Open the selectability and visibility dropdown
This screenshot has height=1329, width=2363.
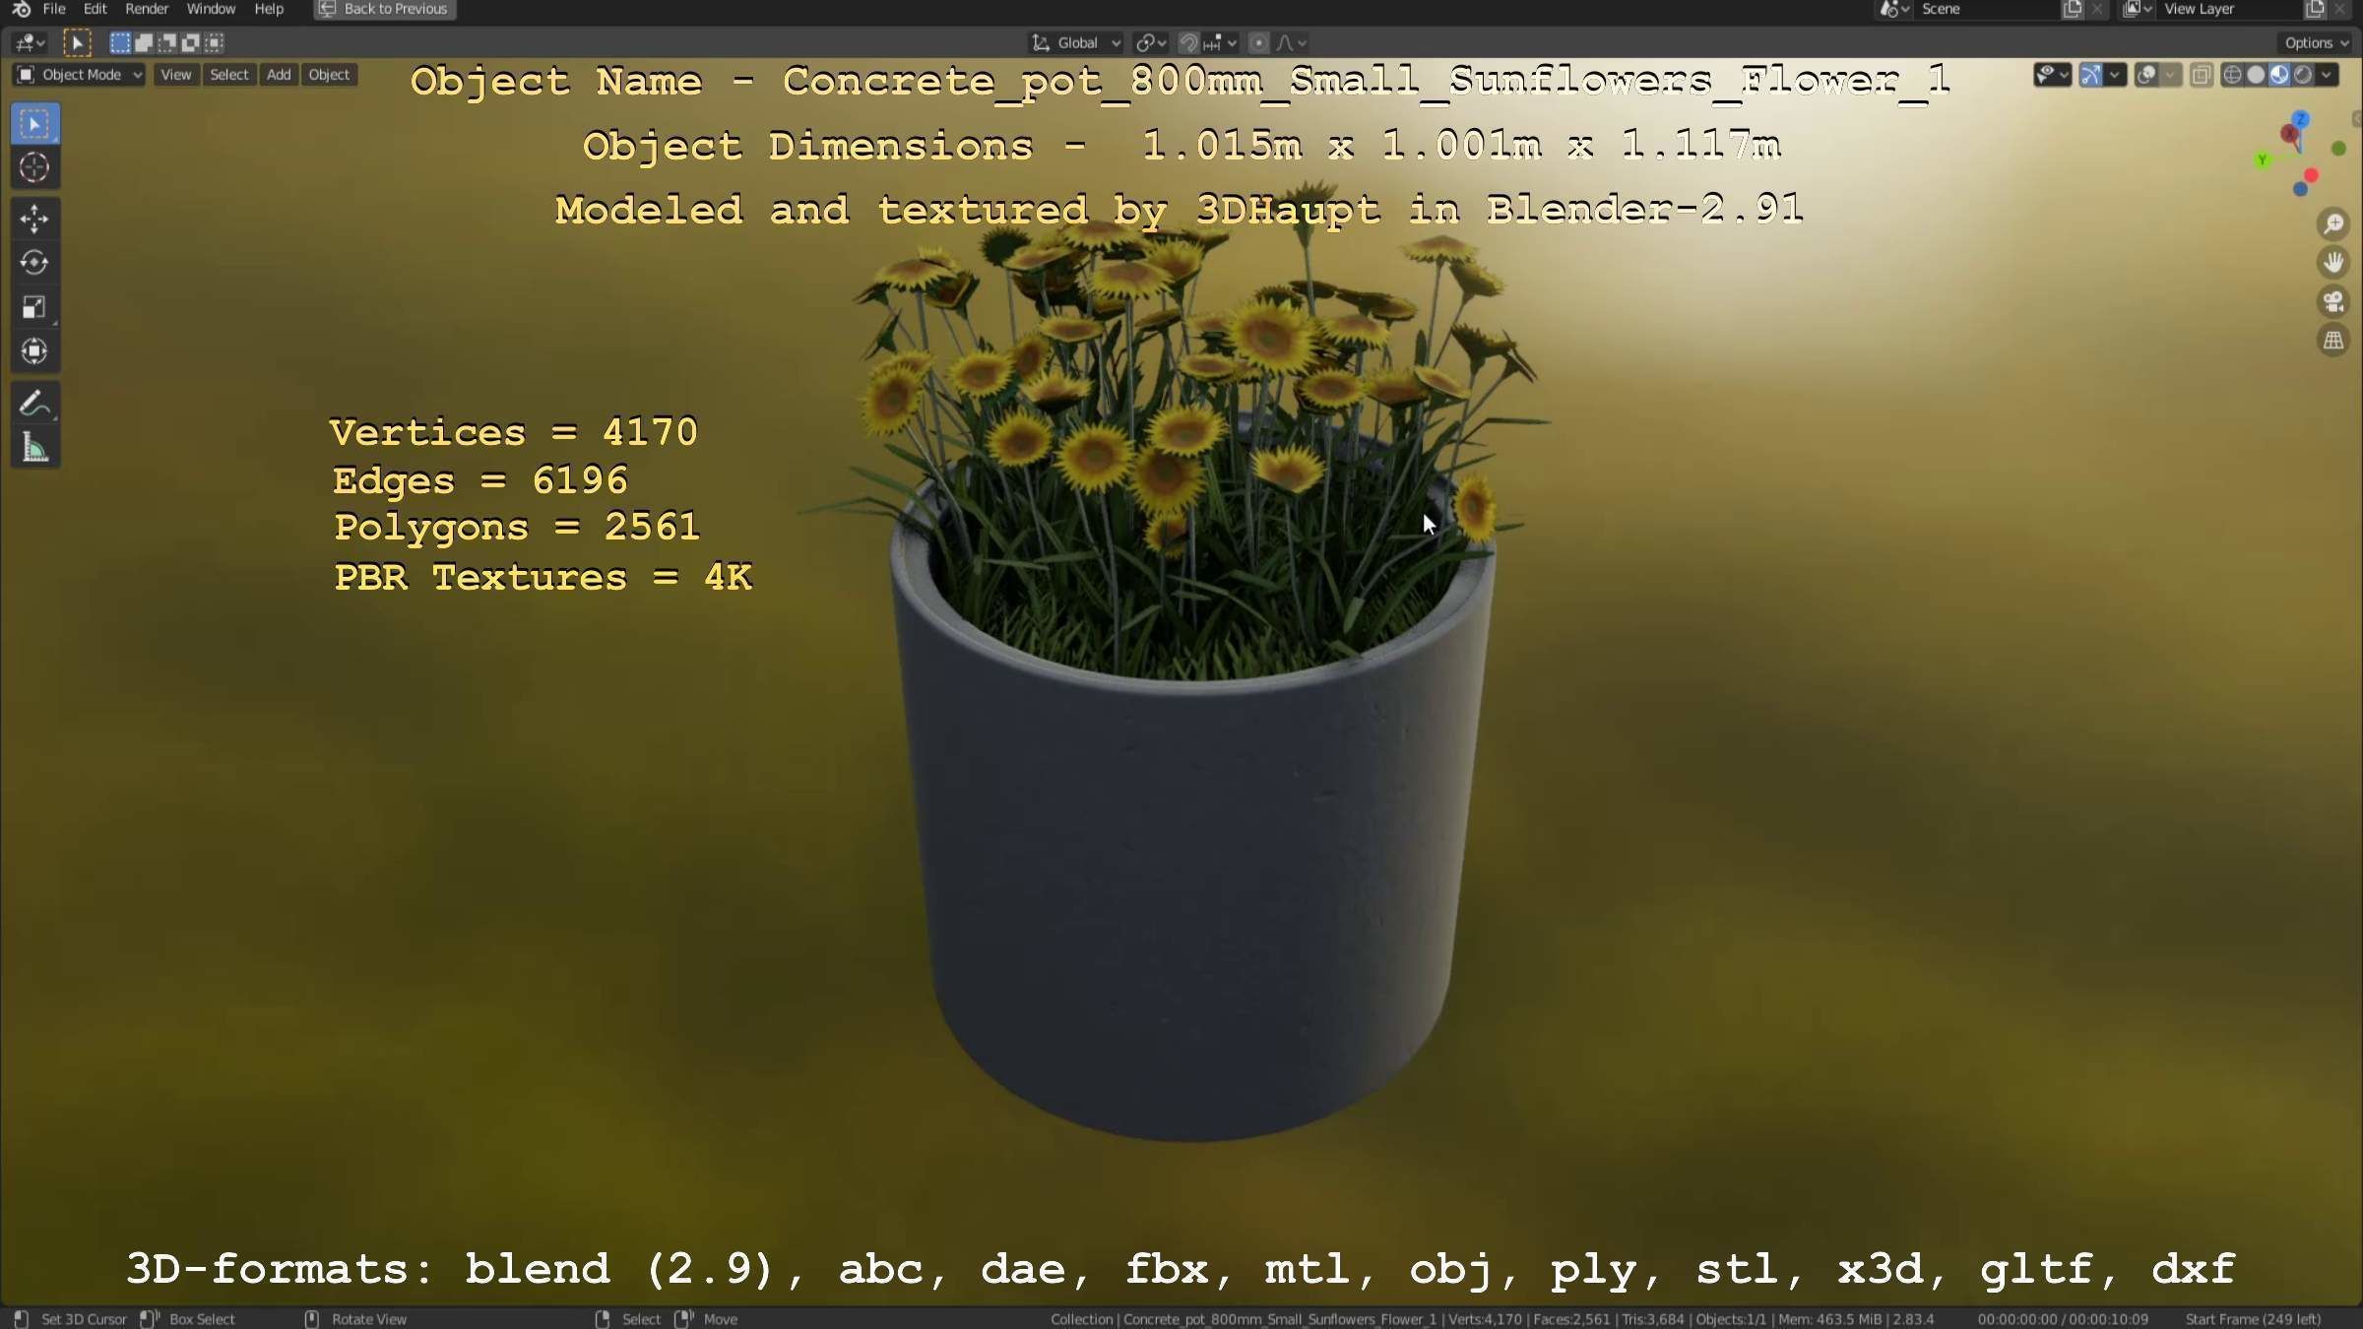[2052, 75]
